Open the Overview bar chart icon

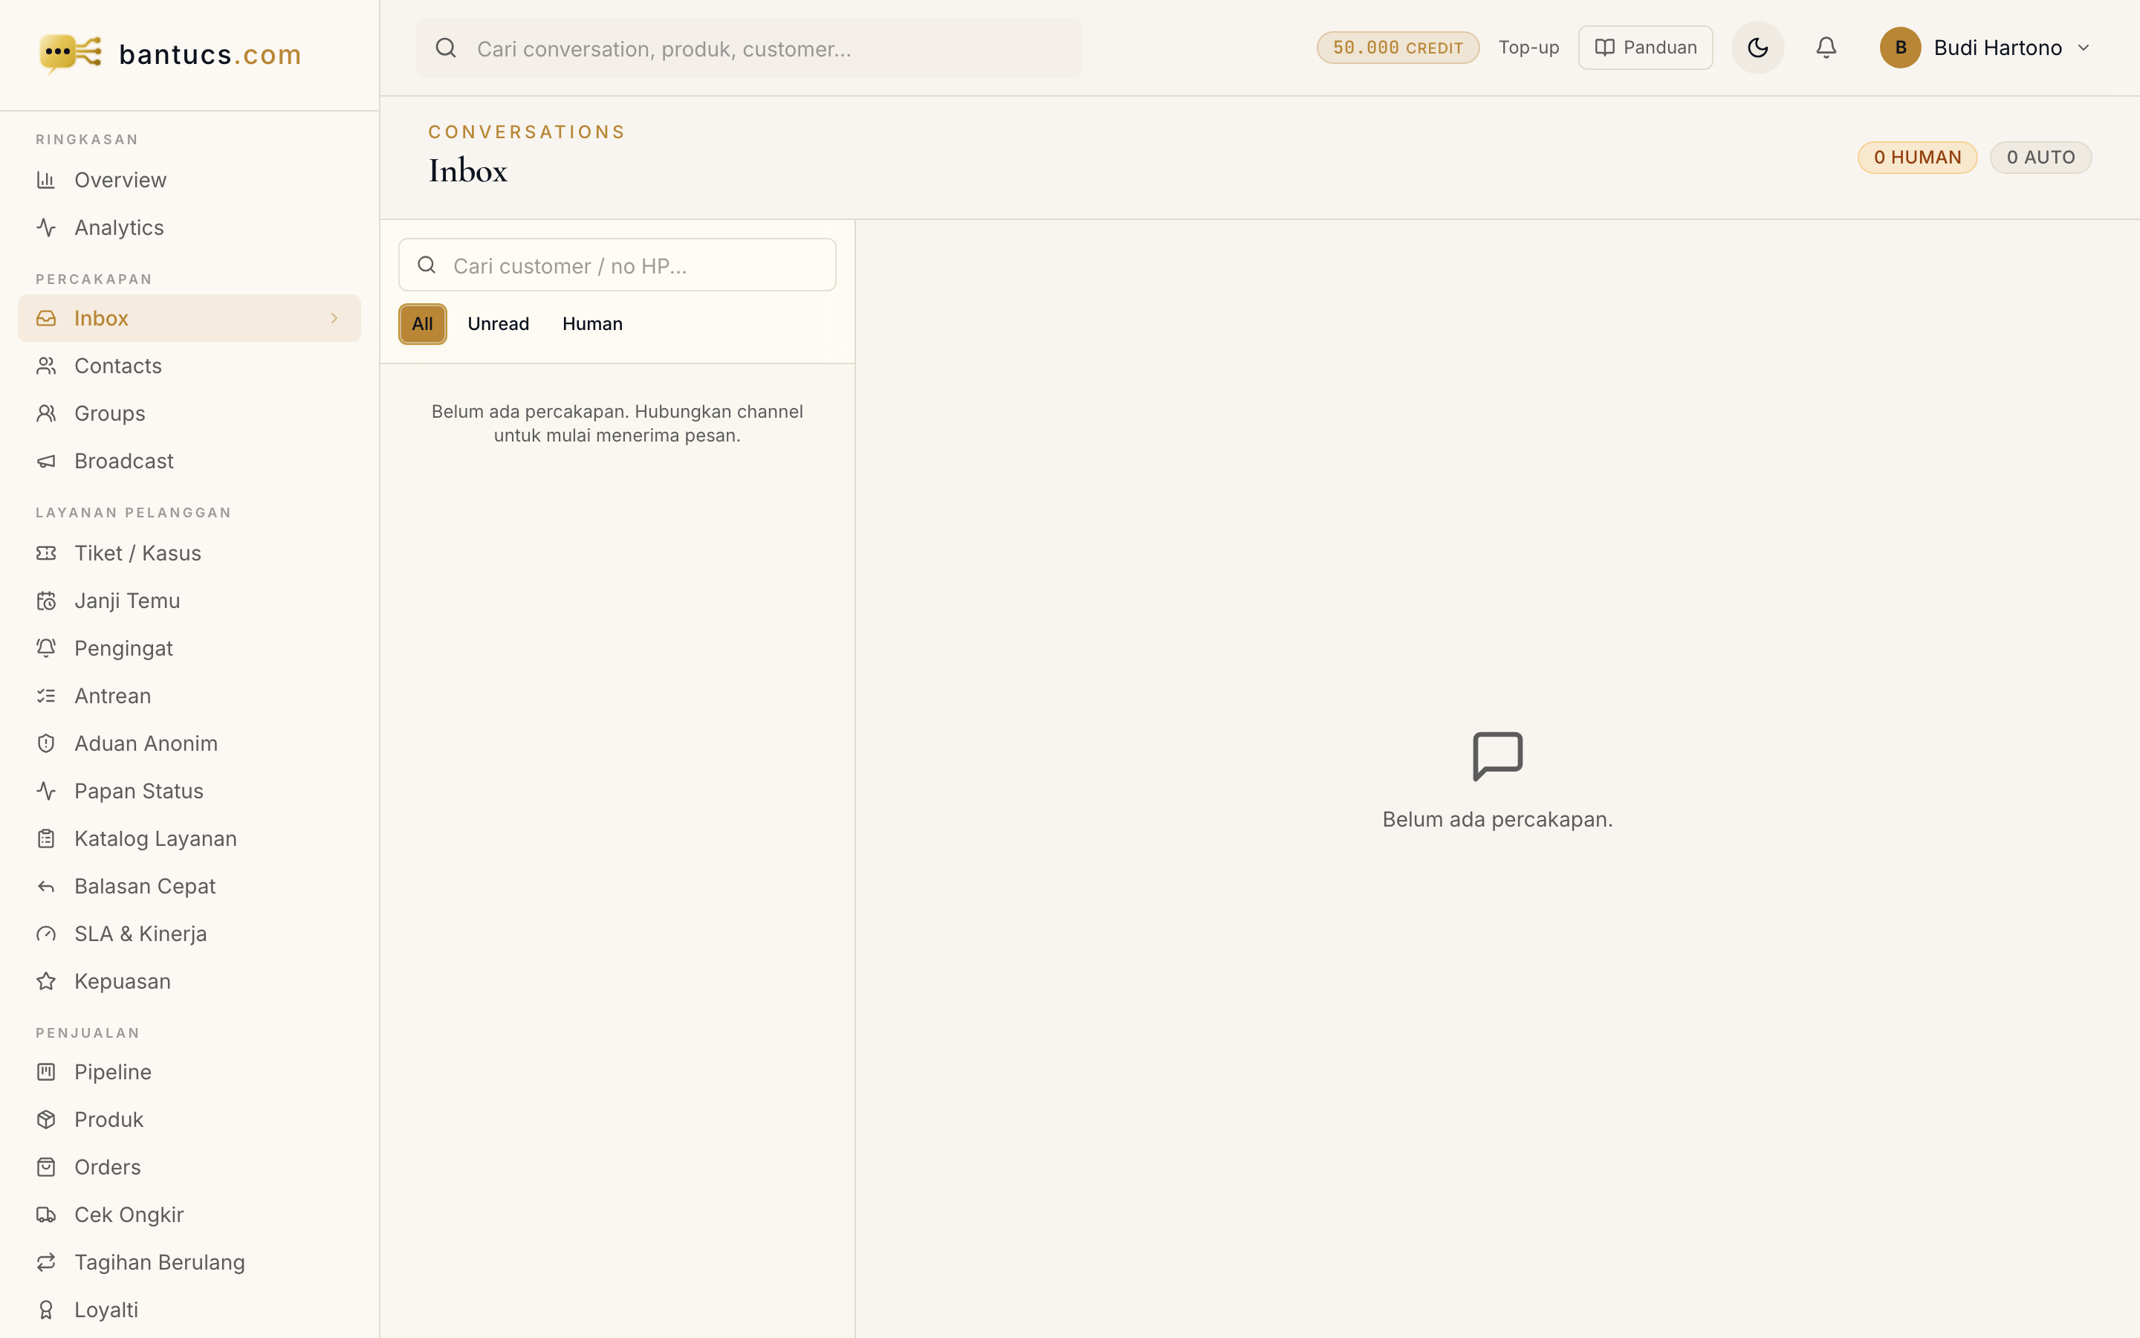46,180
